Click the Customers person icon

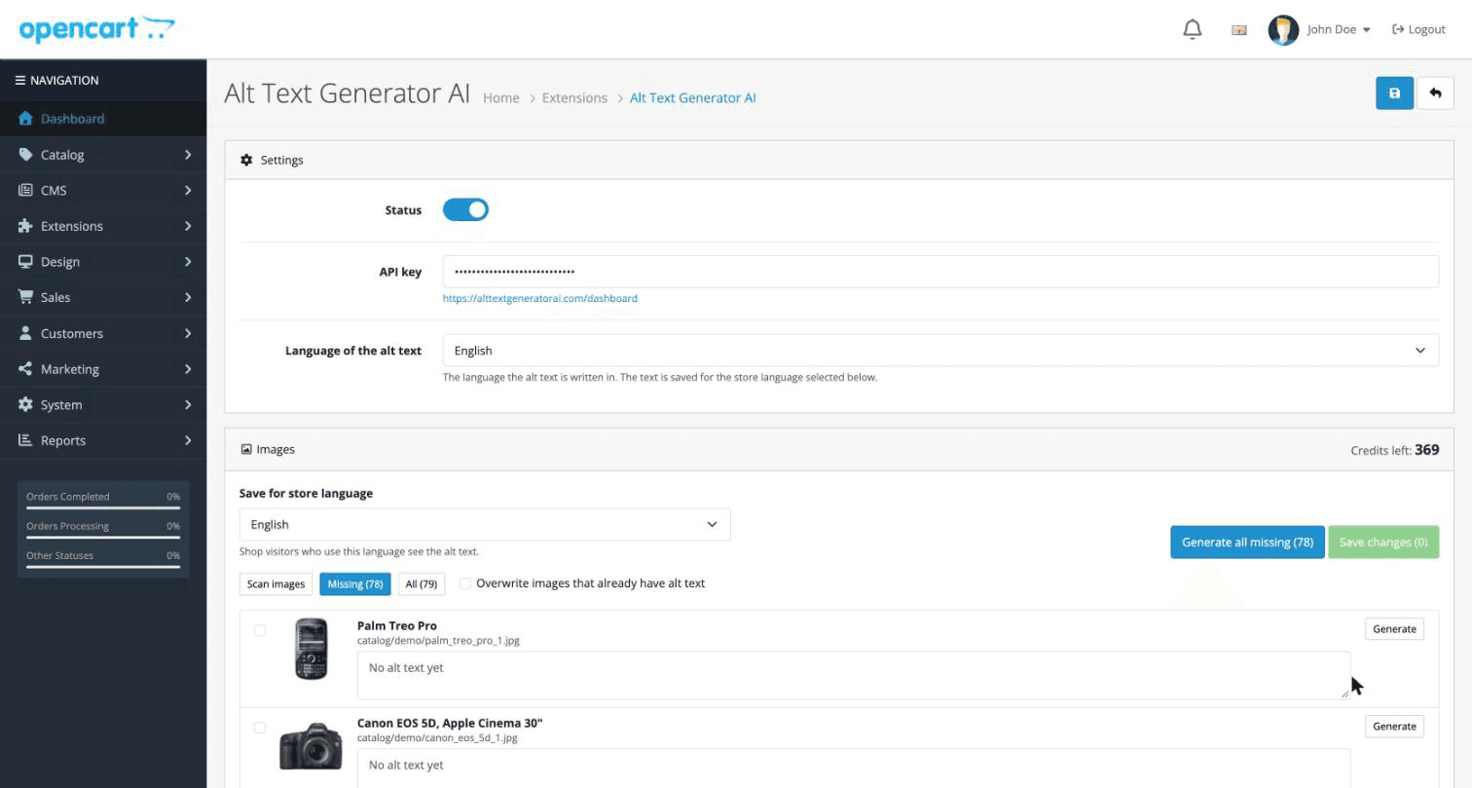(25, 333)
